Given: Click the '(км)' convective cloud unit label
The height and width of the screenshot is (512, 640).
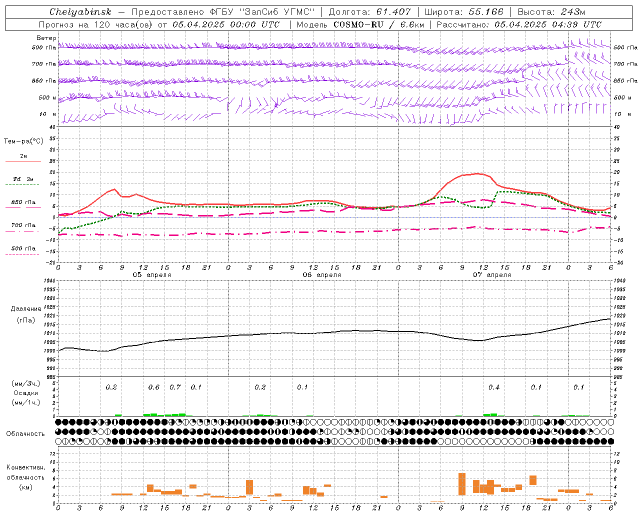Looking at the screenshot, I should pos(25,487).
